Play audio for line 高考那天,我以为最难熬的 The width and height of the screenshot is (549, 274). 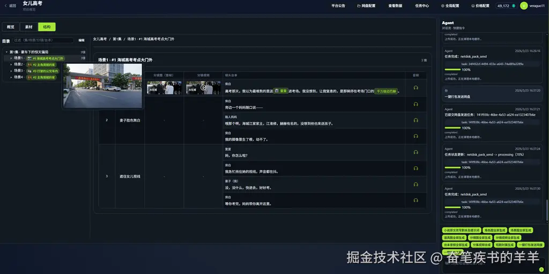[416, 87]
